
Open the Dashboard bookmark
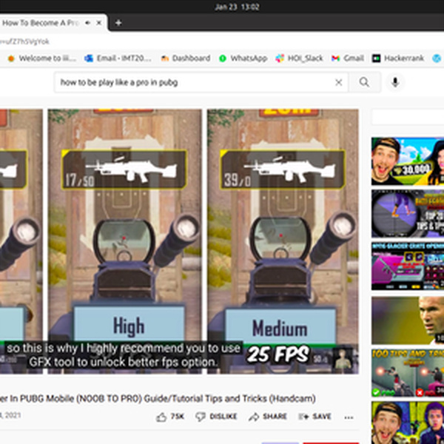[x=186, y=58]
